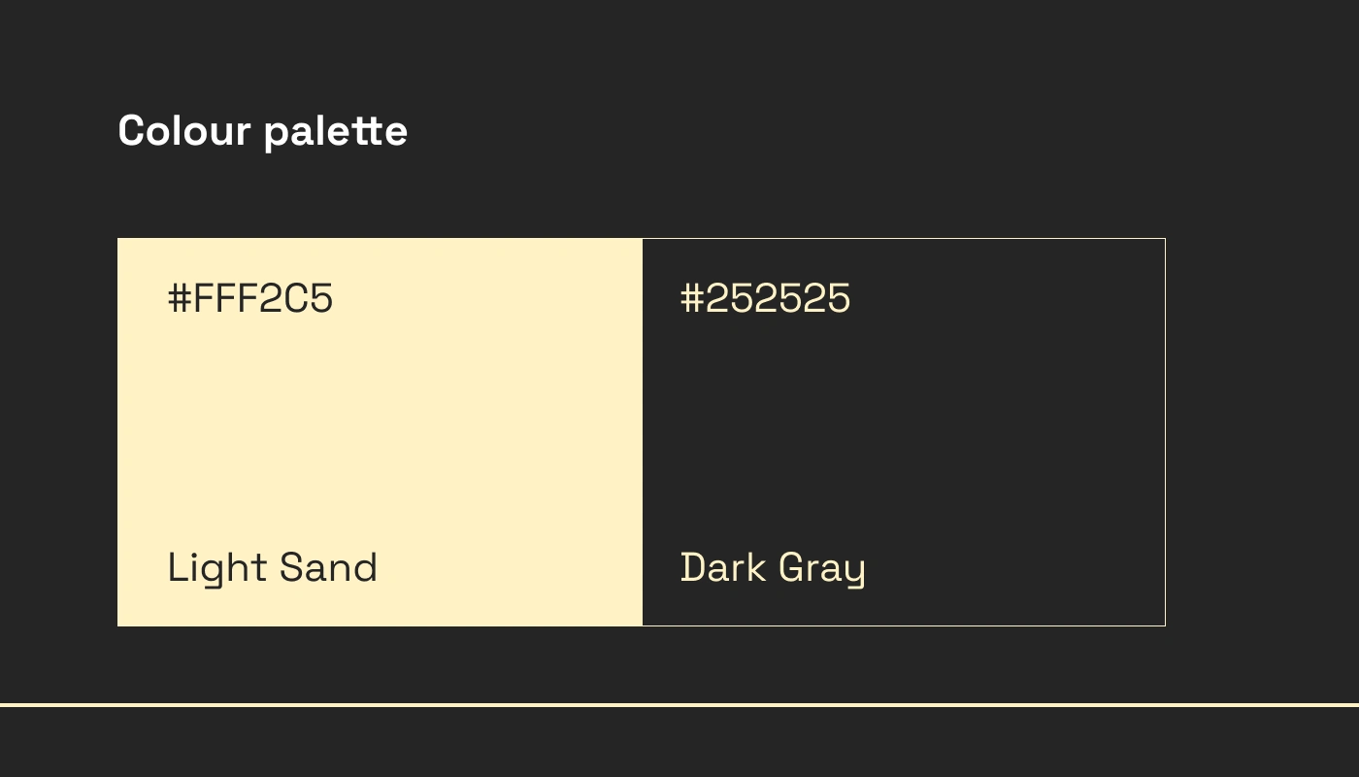
Task: Click the sand-coloured horizontal divider line
Action: [x=679, y=704]
